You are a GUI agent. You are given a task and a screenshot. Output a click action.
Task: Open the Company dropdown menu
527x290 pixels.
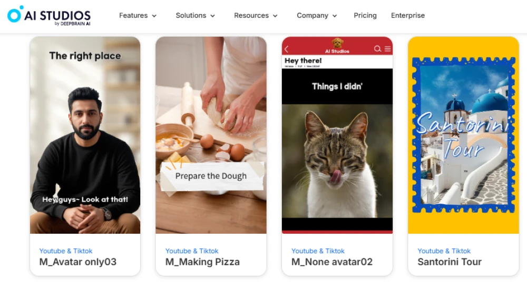pos(317,15)
